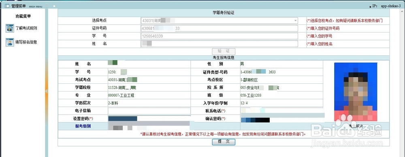The image size is (405, 157).
Task: Click the red hint (*)填入您的学号
Action: tap(319, 36)
